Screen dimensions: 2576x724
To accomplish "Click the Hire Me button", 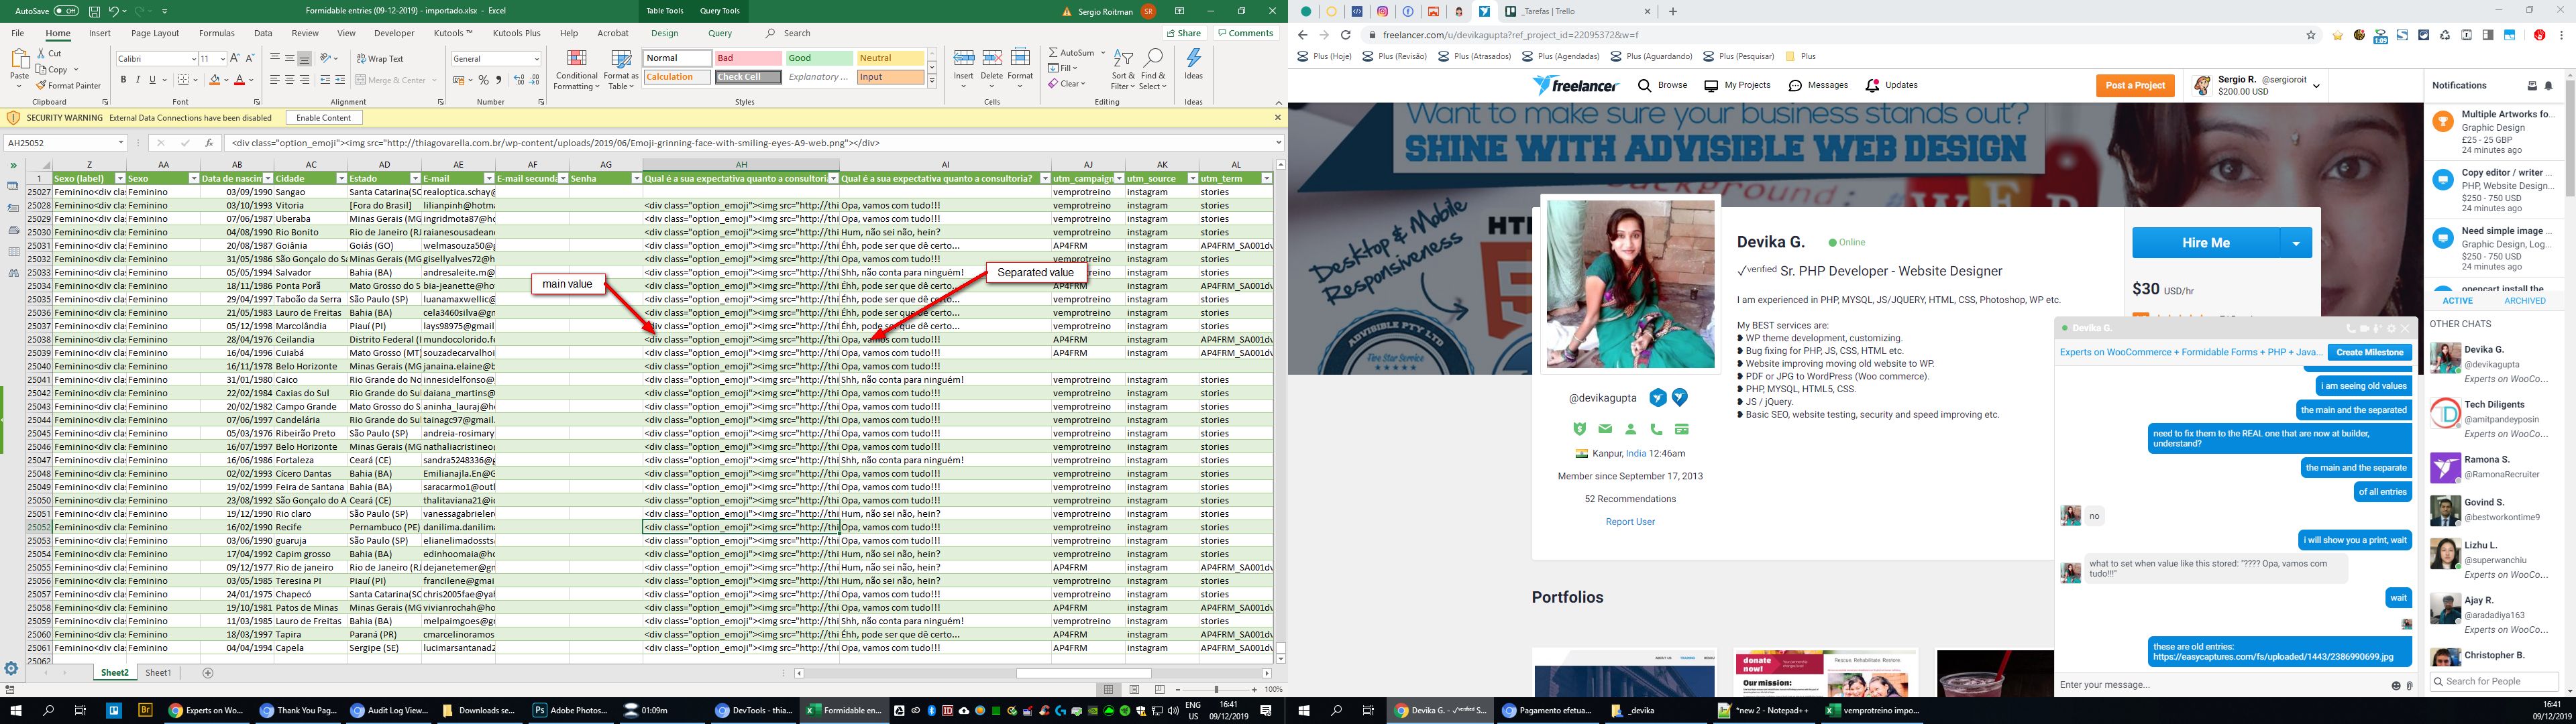I will coord(2205,243).
